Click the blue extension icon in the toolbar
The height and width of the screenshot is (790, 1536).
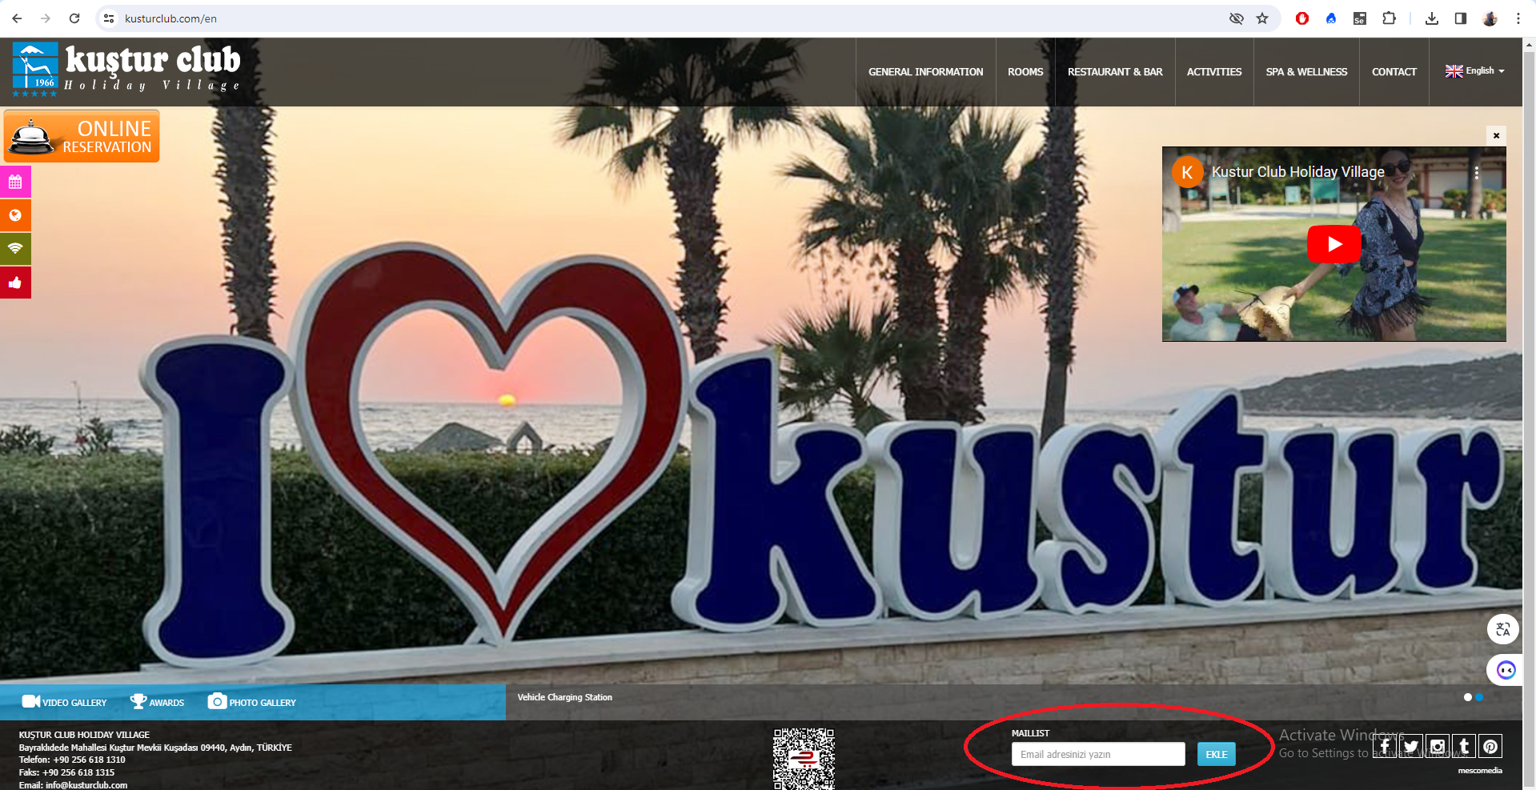[1331, 18]
